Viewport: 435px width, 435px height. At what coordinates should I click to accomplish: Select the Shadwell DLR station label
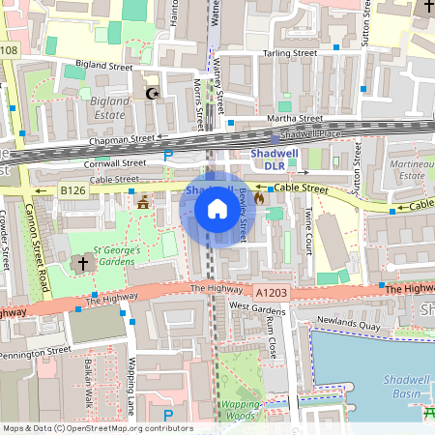tap(275, 159)
